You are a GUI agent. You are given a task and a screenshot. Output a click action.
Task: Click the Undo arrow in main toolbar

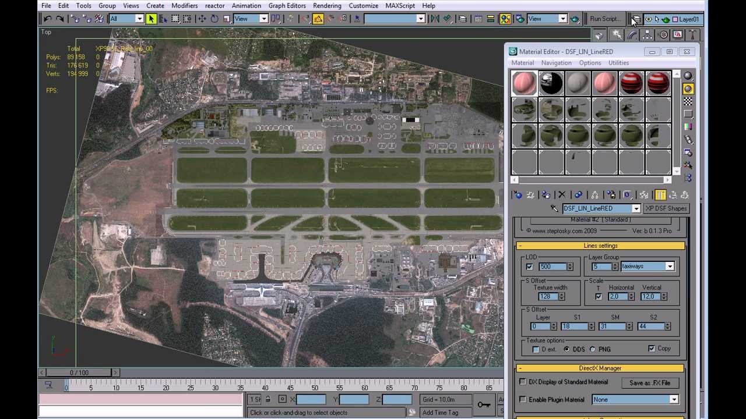point(48,19)
